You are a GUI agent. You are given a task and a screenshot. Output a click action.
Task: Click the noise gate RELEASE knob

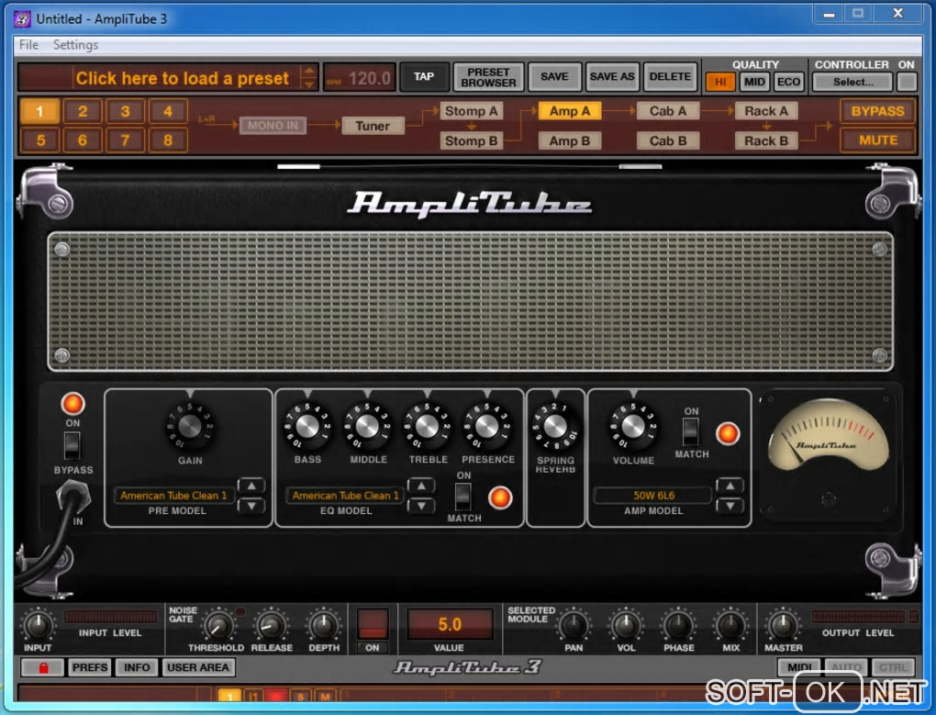point(271,625)
